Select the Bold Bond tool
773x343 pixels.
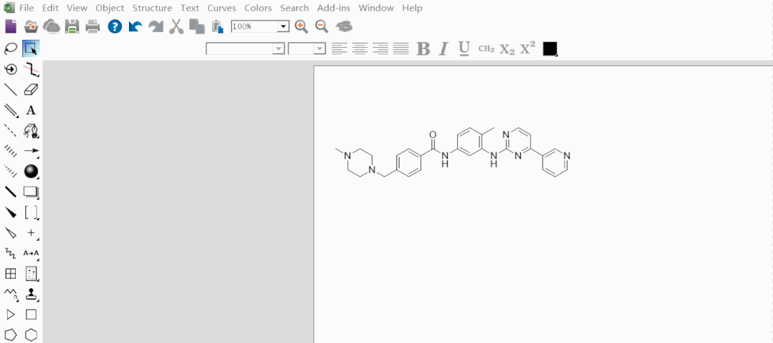coord(10,192)
